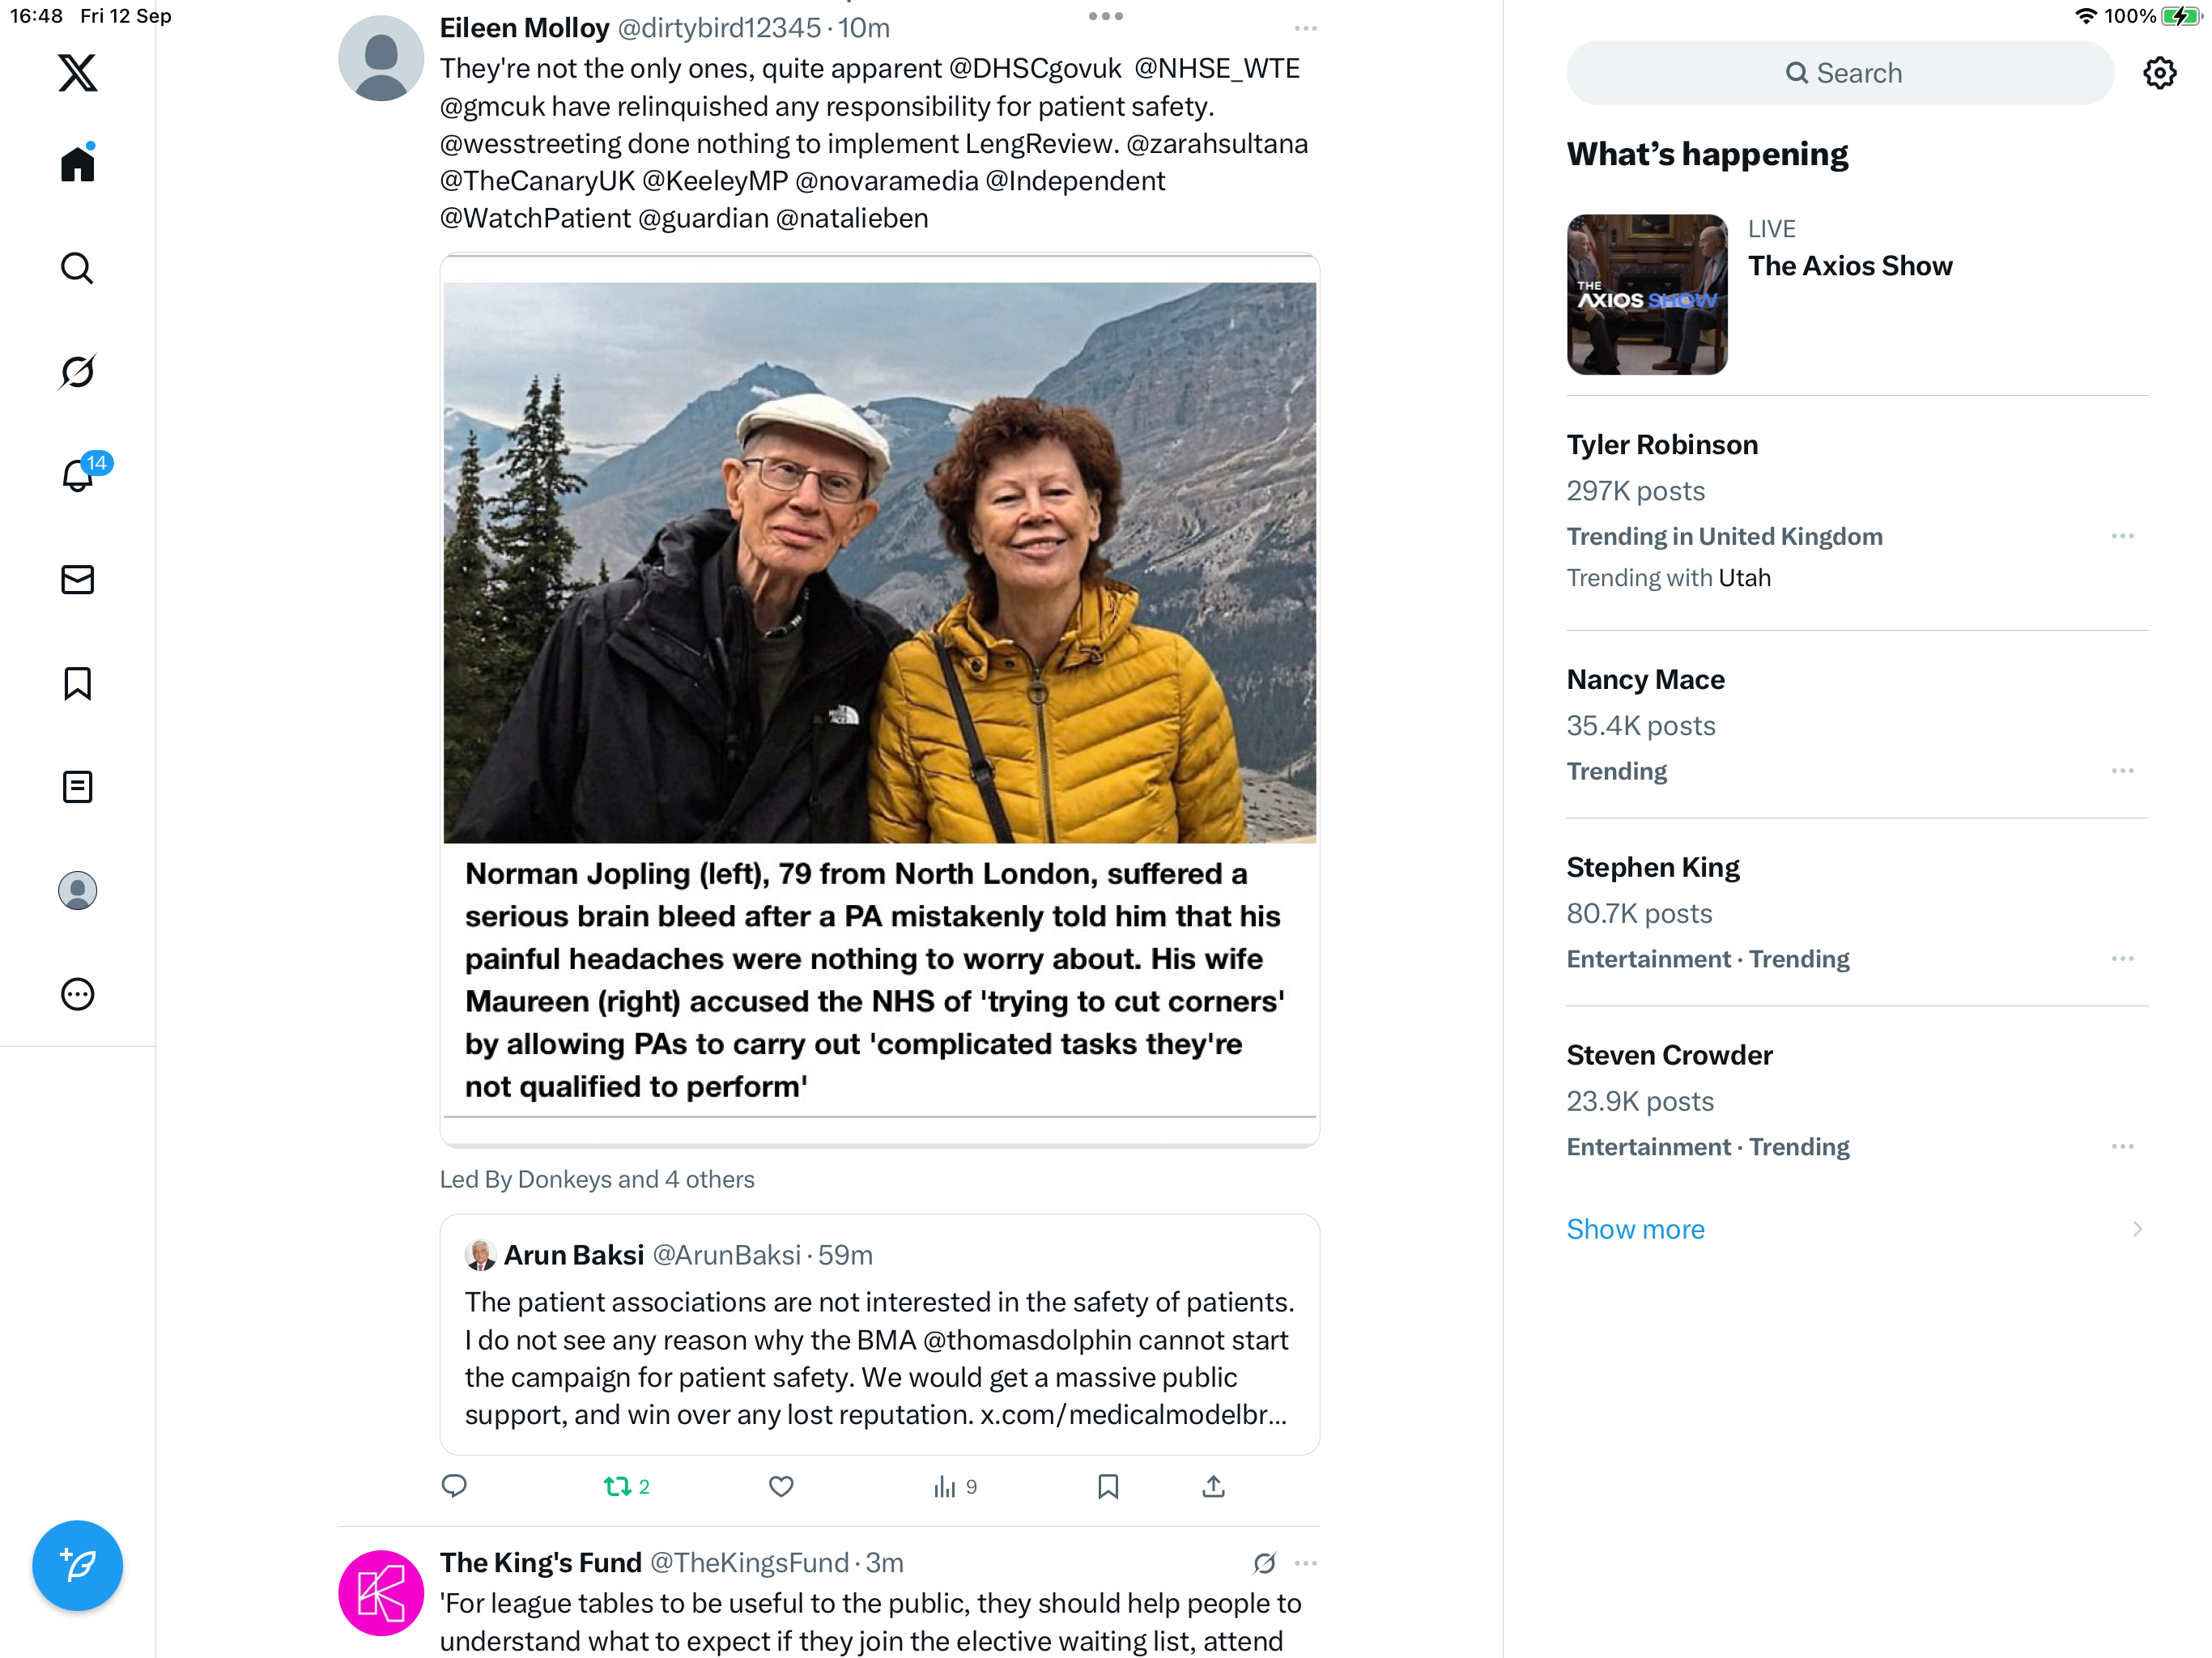The height and width of the screenshot is (1658, 2212).
Task: Open search settings gear icon
Action: pyautogui.click(x=2159, y=73)
